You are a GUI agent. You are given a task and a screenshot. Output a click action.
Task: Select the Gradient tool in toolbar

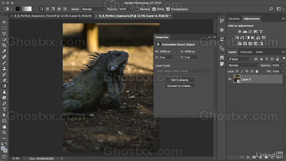tap(4, 86)
